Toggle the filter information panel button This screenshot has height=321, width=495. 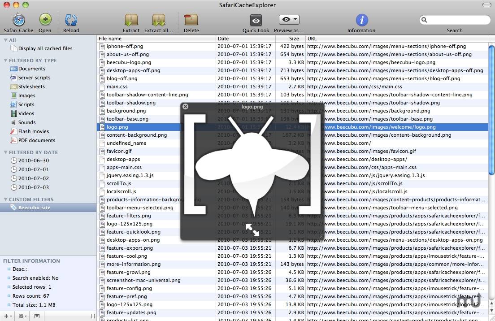(x=37, y=316)
